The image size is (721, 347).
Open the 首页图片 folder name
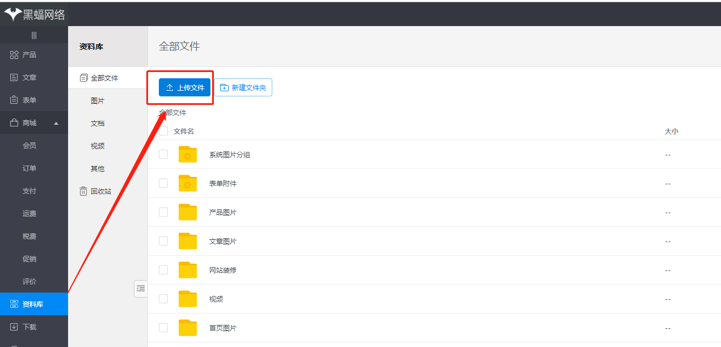[223, 328]
